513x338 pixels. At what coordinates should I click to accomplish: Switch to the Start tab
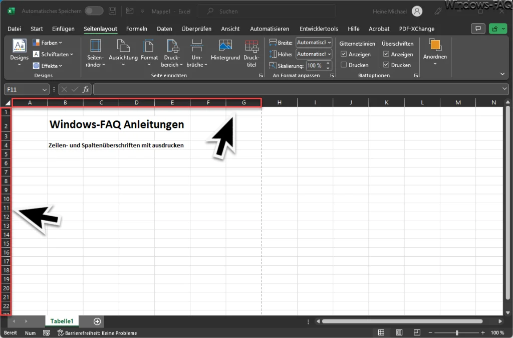click(37, 29)
